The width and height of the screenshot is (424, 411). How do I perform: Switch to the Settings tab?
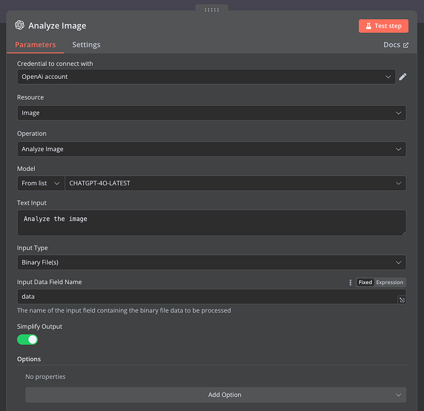[86, 45]
